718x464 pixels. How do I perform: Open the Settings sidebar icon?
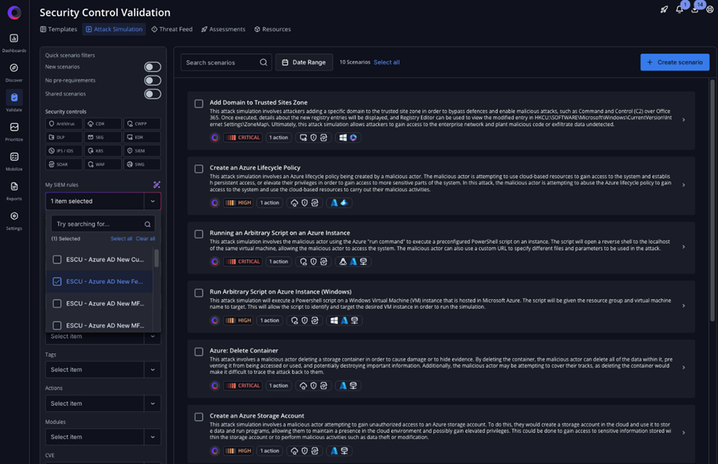(x=15, y=216)
